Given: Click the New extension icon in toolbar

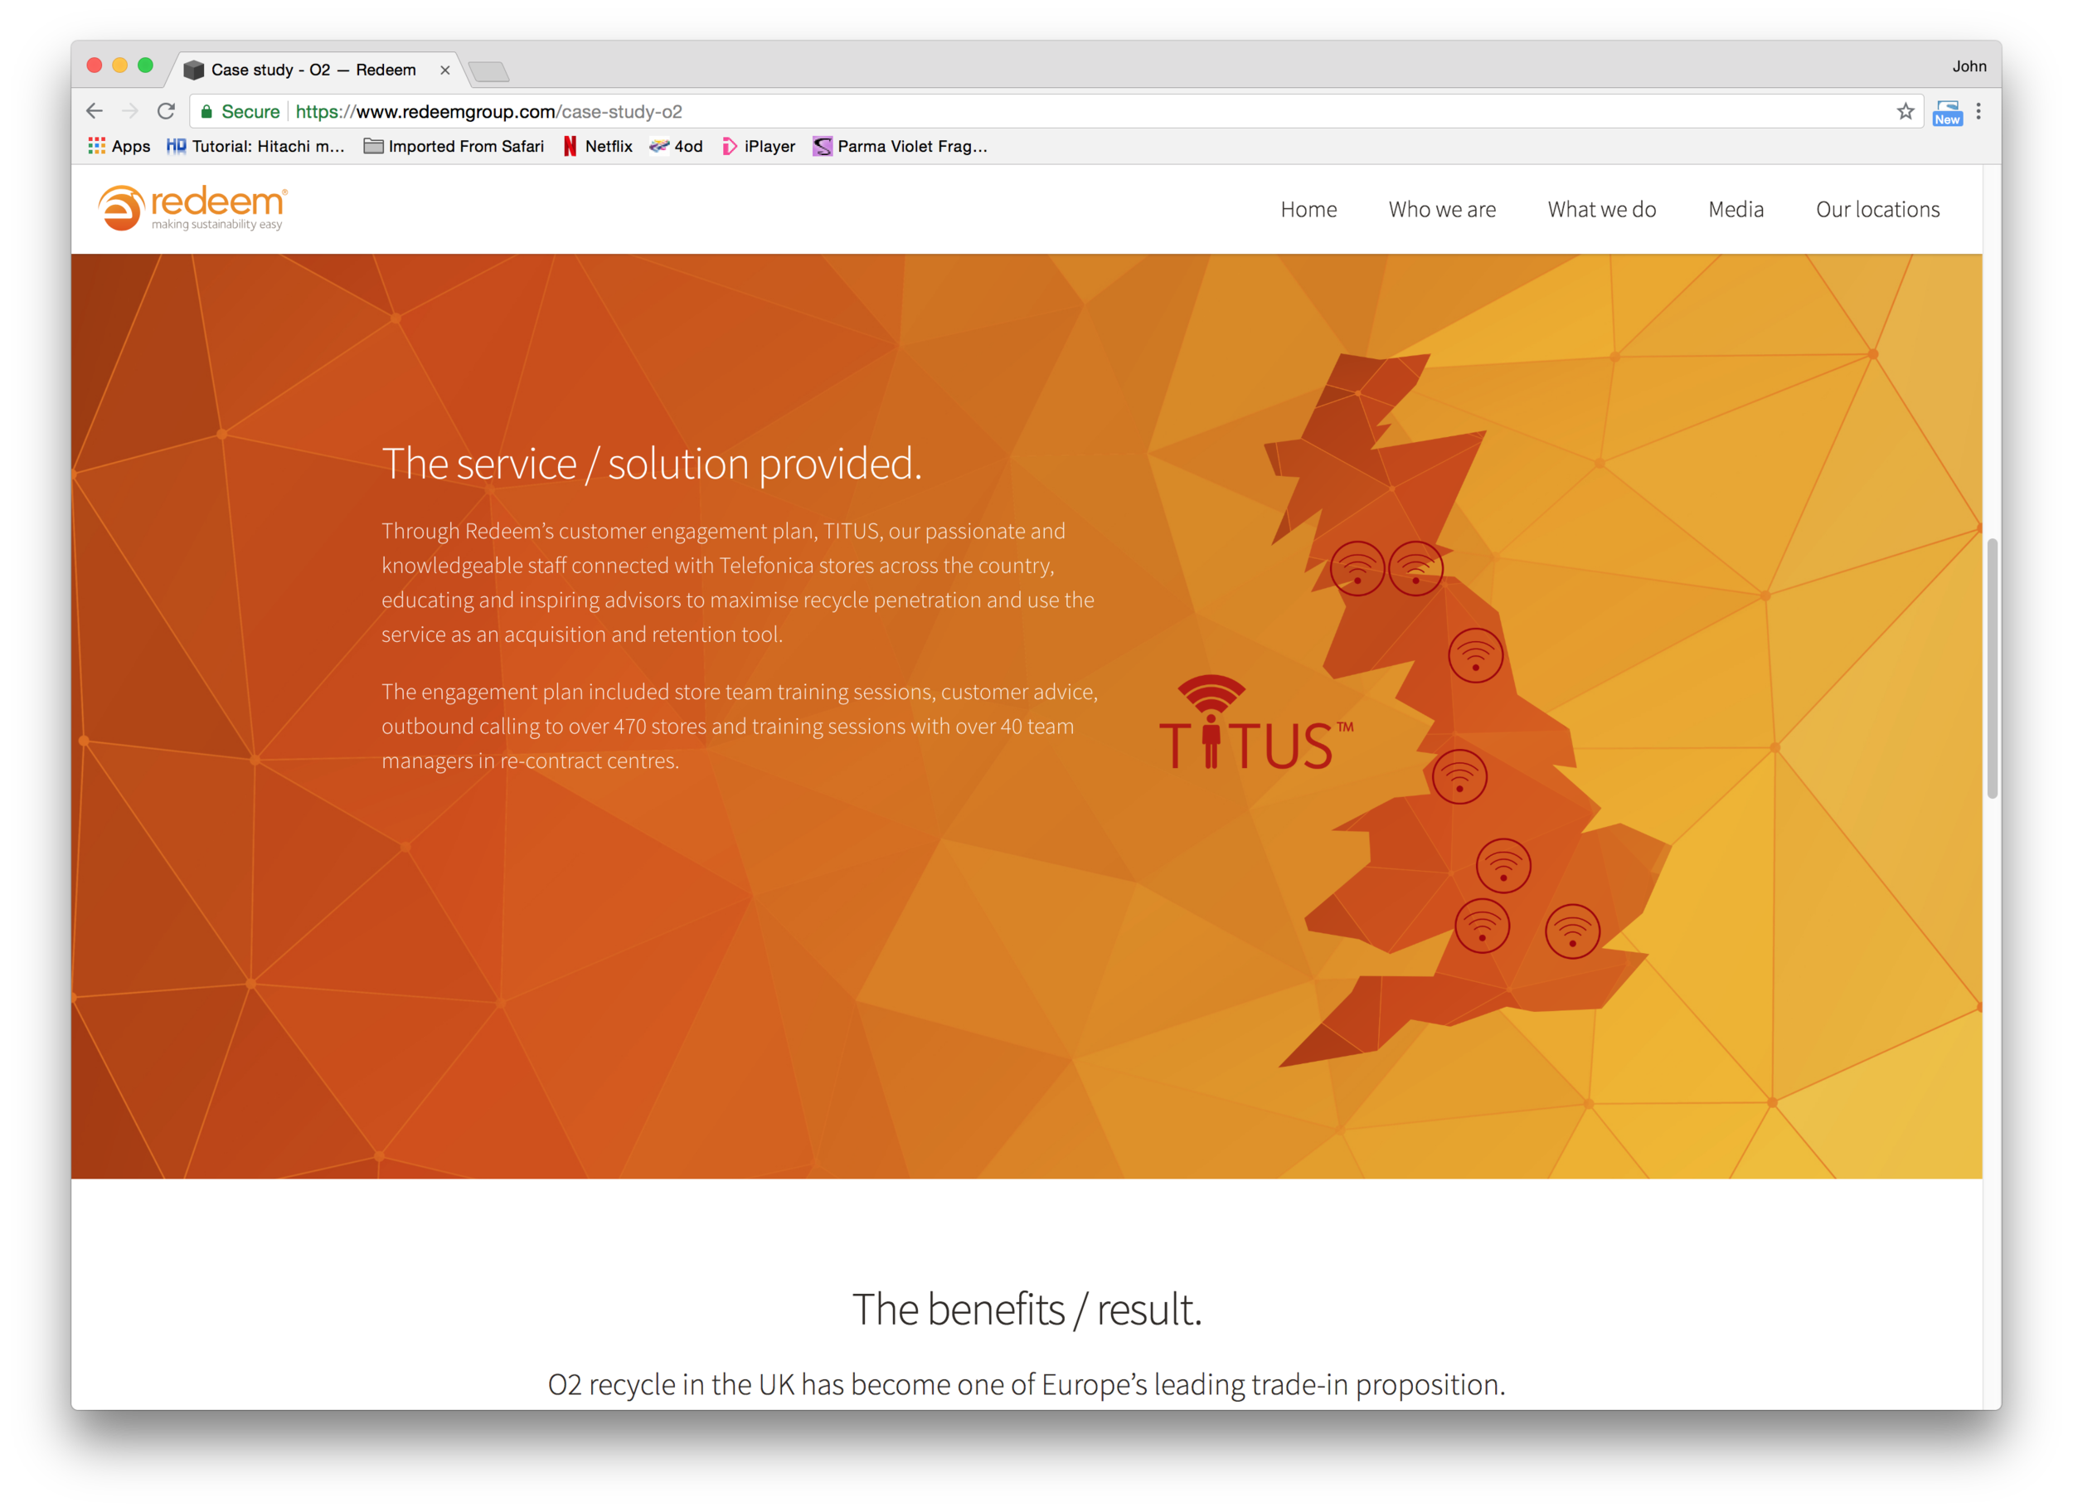Looking at the screenshot, I should pos(1947,113).
